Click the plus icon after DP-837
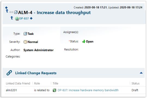147x98 pixels. [31, 19]
